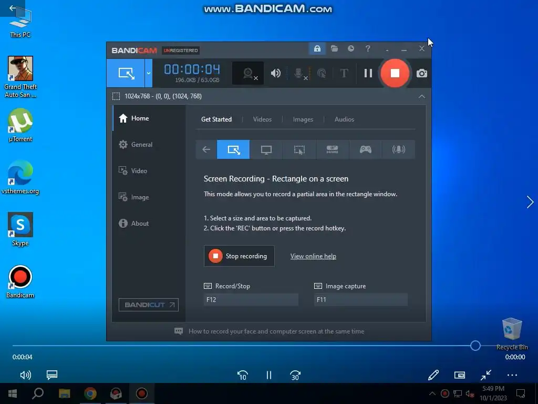Viewport: 538px width, 404px height.
Task: Select rectangle recording mode button in top toolbar
Action: coord(126,73)
